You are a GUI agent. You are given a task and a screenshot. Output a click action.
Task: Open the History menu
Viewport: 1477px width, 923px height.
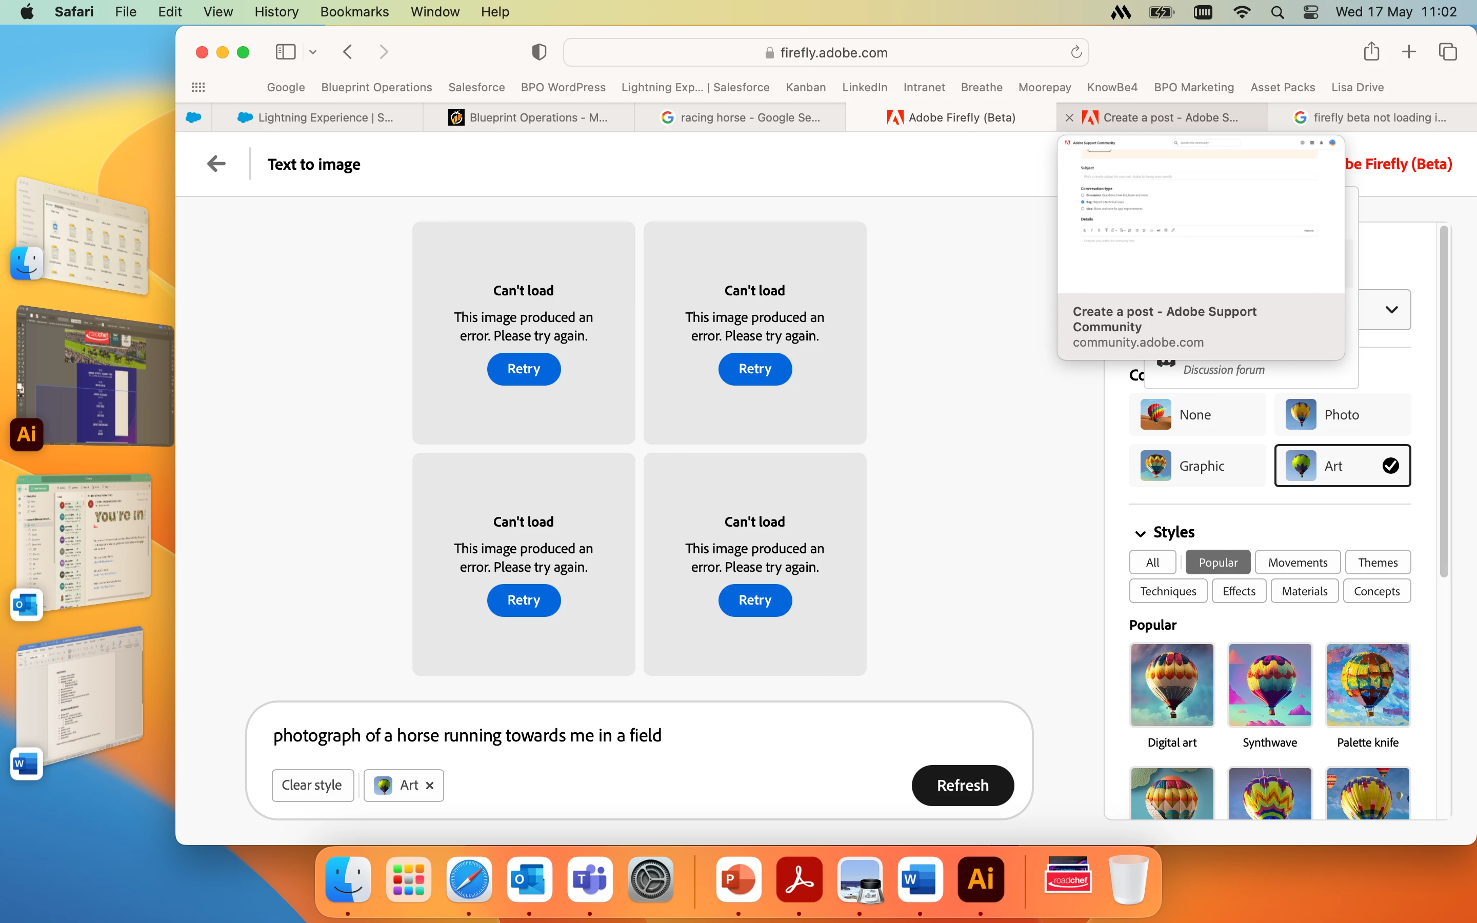[276, 12]
